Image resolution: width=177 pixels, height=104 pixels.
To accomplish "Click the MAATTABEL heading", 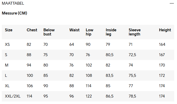I will click(13, 3).
